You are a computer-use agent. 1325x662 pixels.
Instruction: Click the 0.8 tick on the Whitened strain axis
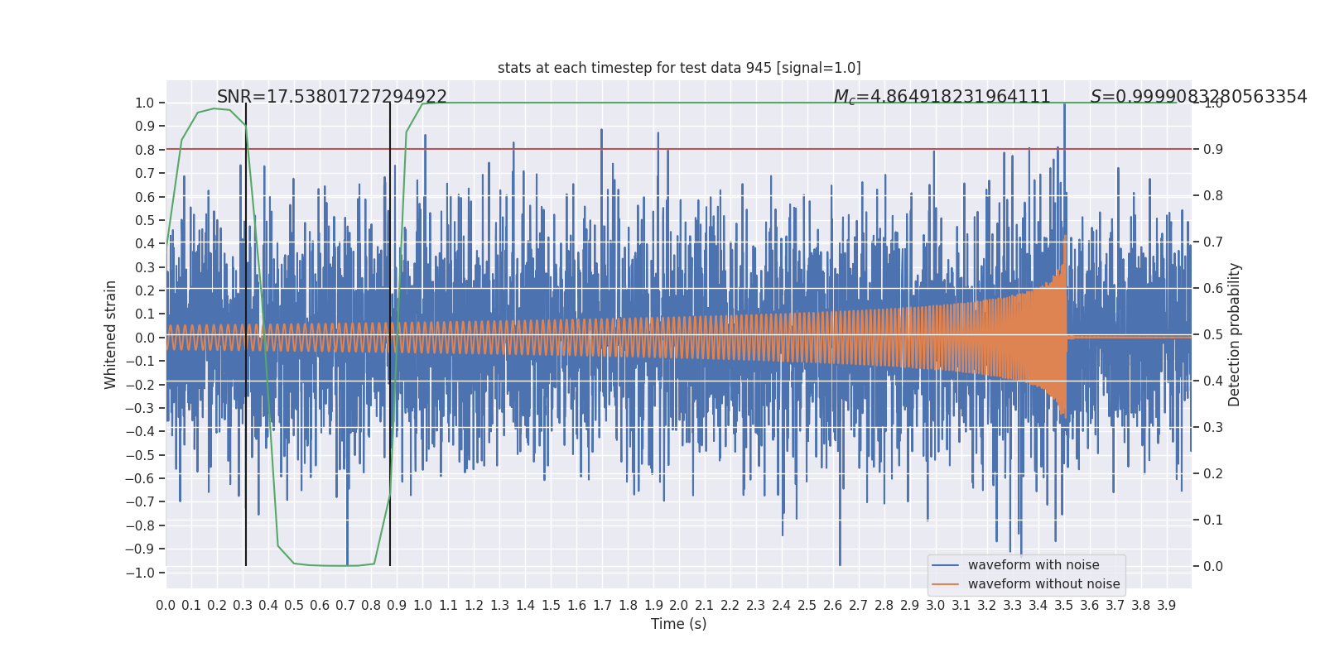pos(145,150)
